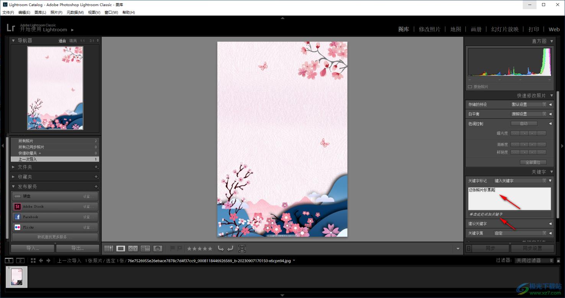Add publish service with plus icon
Viewport: 565px width, 298px height.
coord(96,187)
